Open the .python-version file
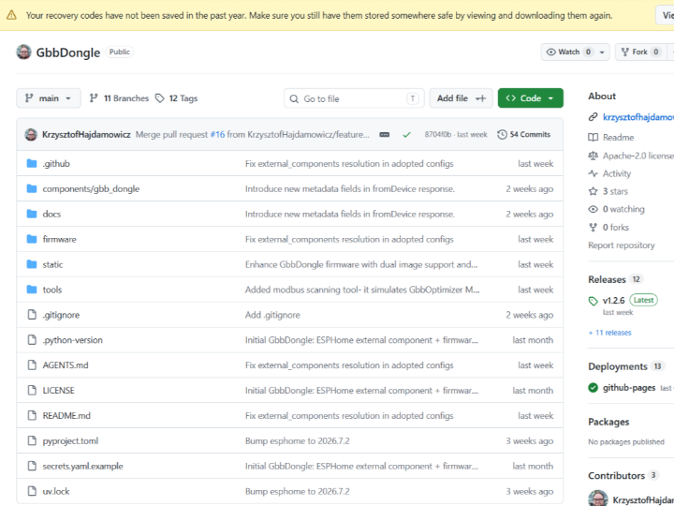The height and width of the screenshot is (506, 674). pyautogui.click(x=73, y=340)
